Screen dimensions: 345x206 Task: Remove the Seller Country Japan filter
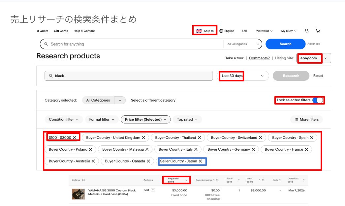201,161
